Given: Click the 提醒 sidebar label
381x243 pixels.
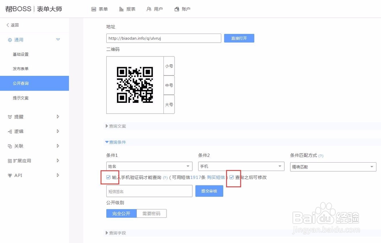Looking at the screenshot, I should [19, 117].
